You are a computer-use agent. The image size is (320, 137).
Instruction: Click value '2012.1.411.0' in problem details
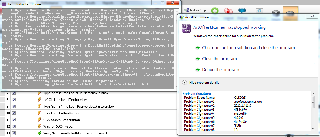pyautogui.click(x=243, y=106)
